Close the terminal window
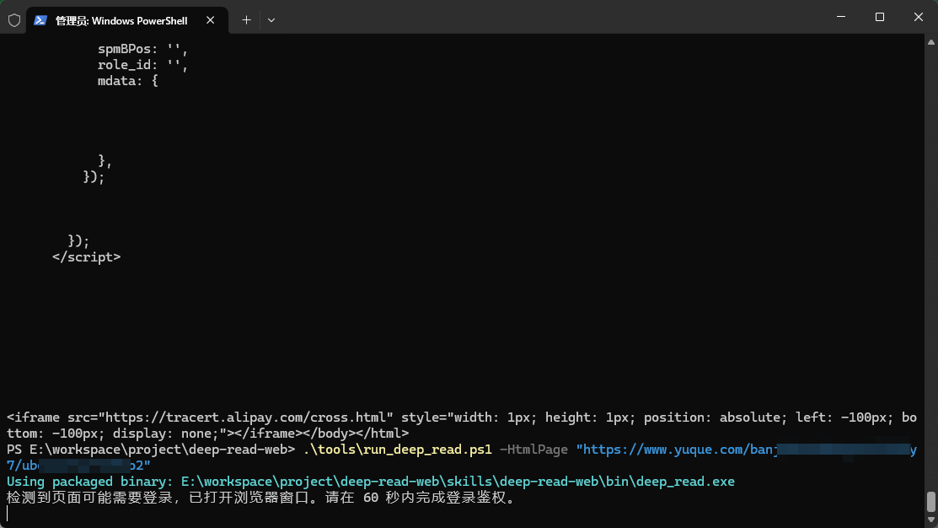The height and width of the screenshot is (528, 938). click(919, 17)
